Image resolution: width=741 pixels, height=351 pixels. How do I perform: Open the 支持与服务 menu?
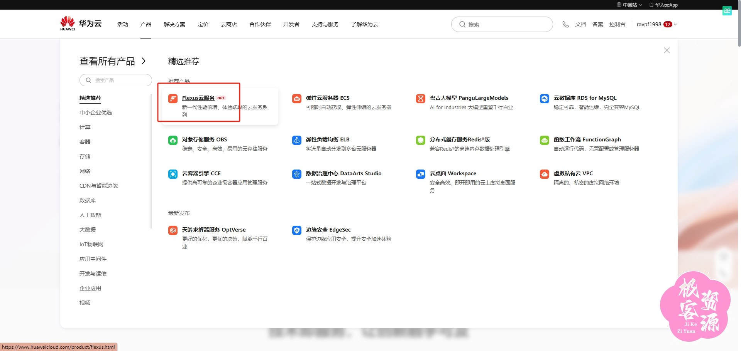click(325, 24)
